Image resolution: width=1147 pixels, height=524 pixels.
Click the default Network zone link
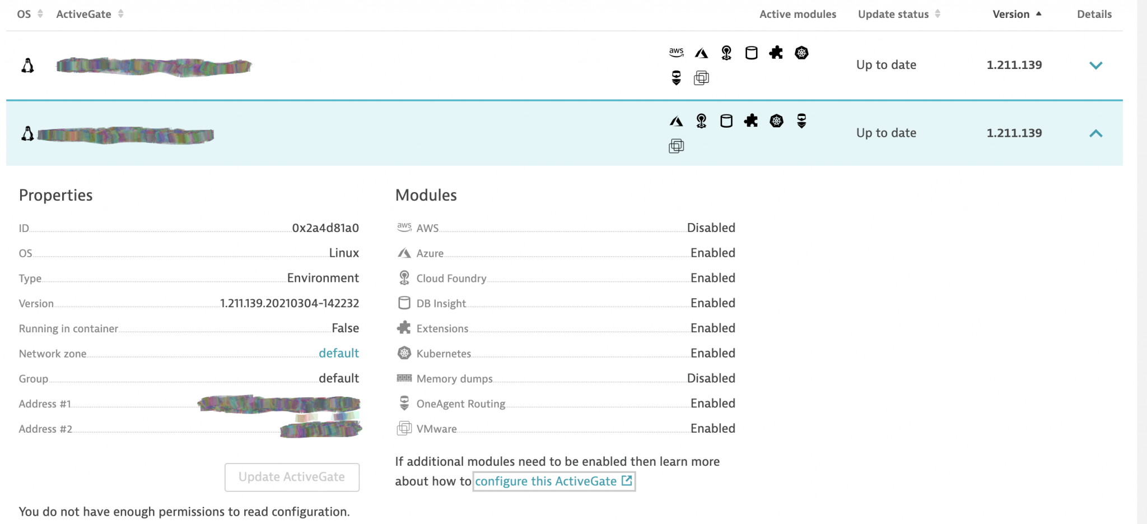point(339,353)
